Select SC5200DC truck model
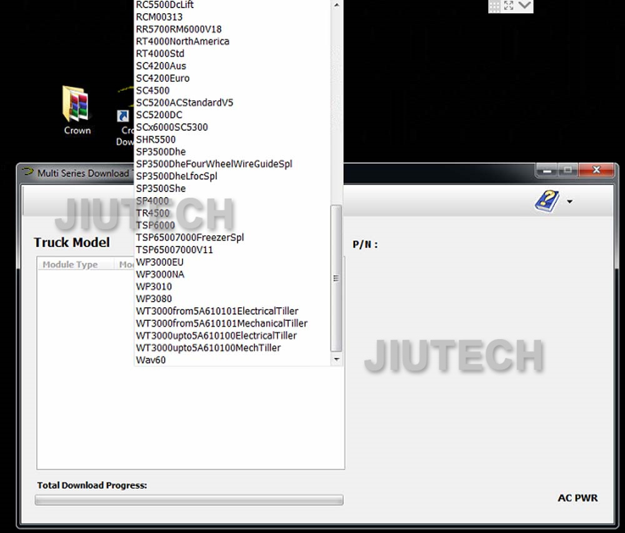 pyautogui.click(x=159, y=115)
